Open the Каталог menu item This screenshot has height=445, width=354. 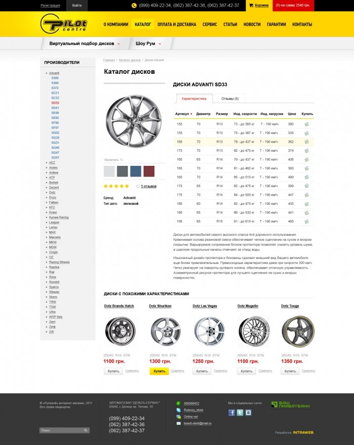pos(143,24)
